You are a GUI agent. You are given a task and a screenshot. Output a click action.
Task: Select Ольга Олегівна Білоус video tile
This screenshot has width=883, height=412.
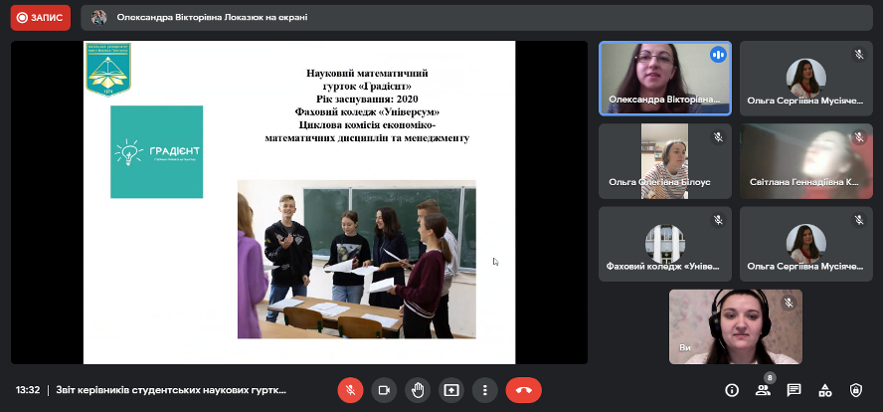pyautogui.click(x=664, y=159)
